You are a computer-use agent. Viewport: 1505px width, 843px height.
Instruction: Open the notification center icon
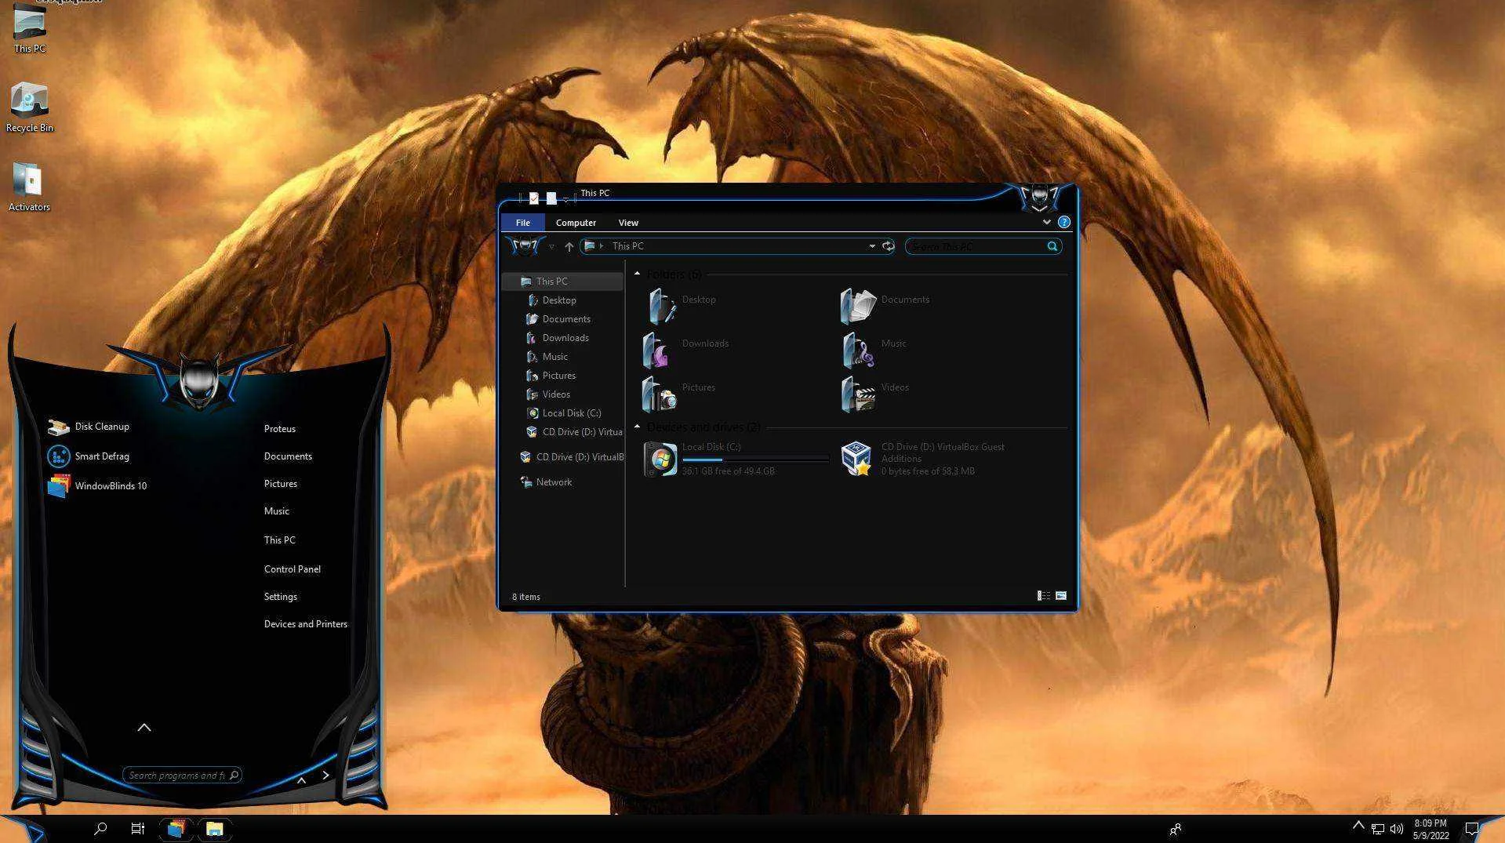(1472, 830)
